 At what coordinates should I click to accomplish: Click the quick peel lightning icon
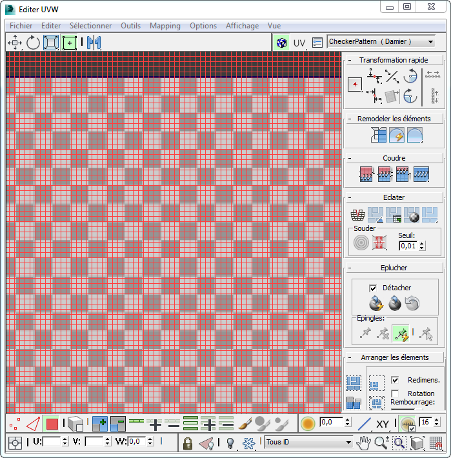tap(376, 303)
